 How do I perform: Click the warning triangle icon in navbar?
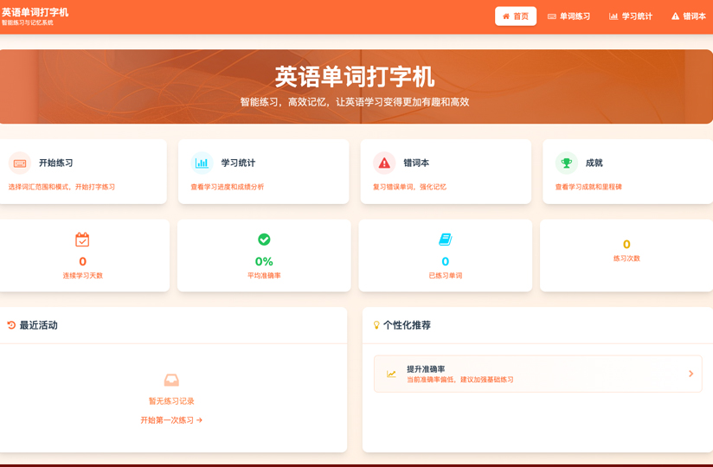(675, 16)
